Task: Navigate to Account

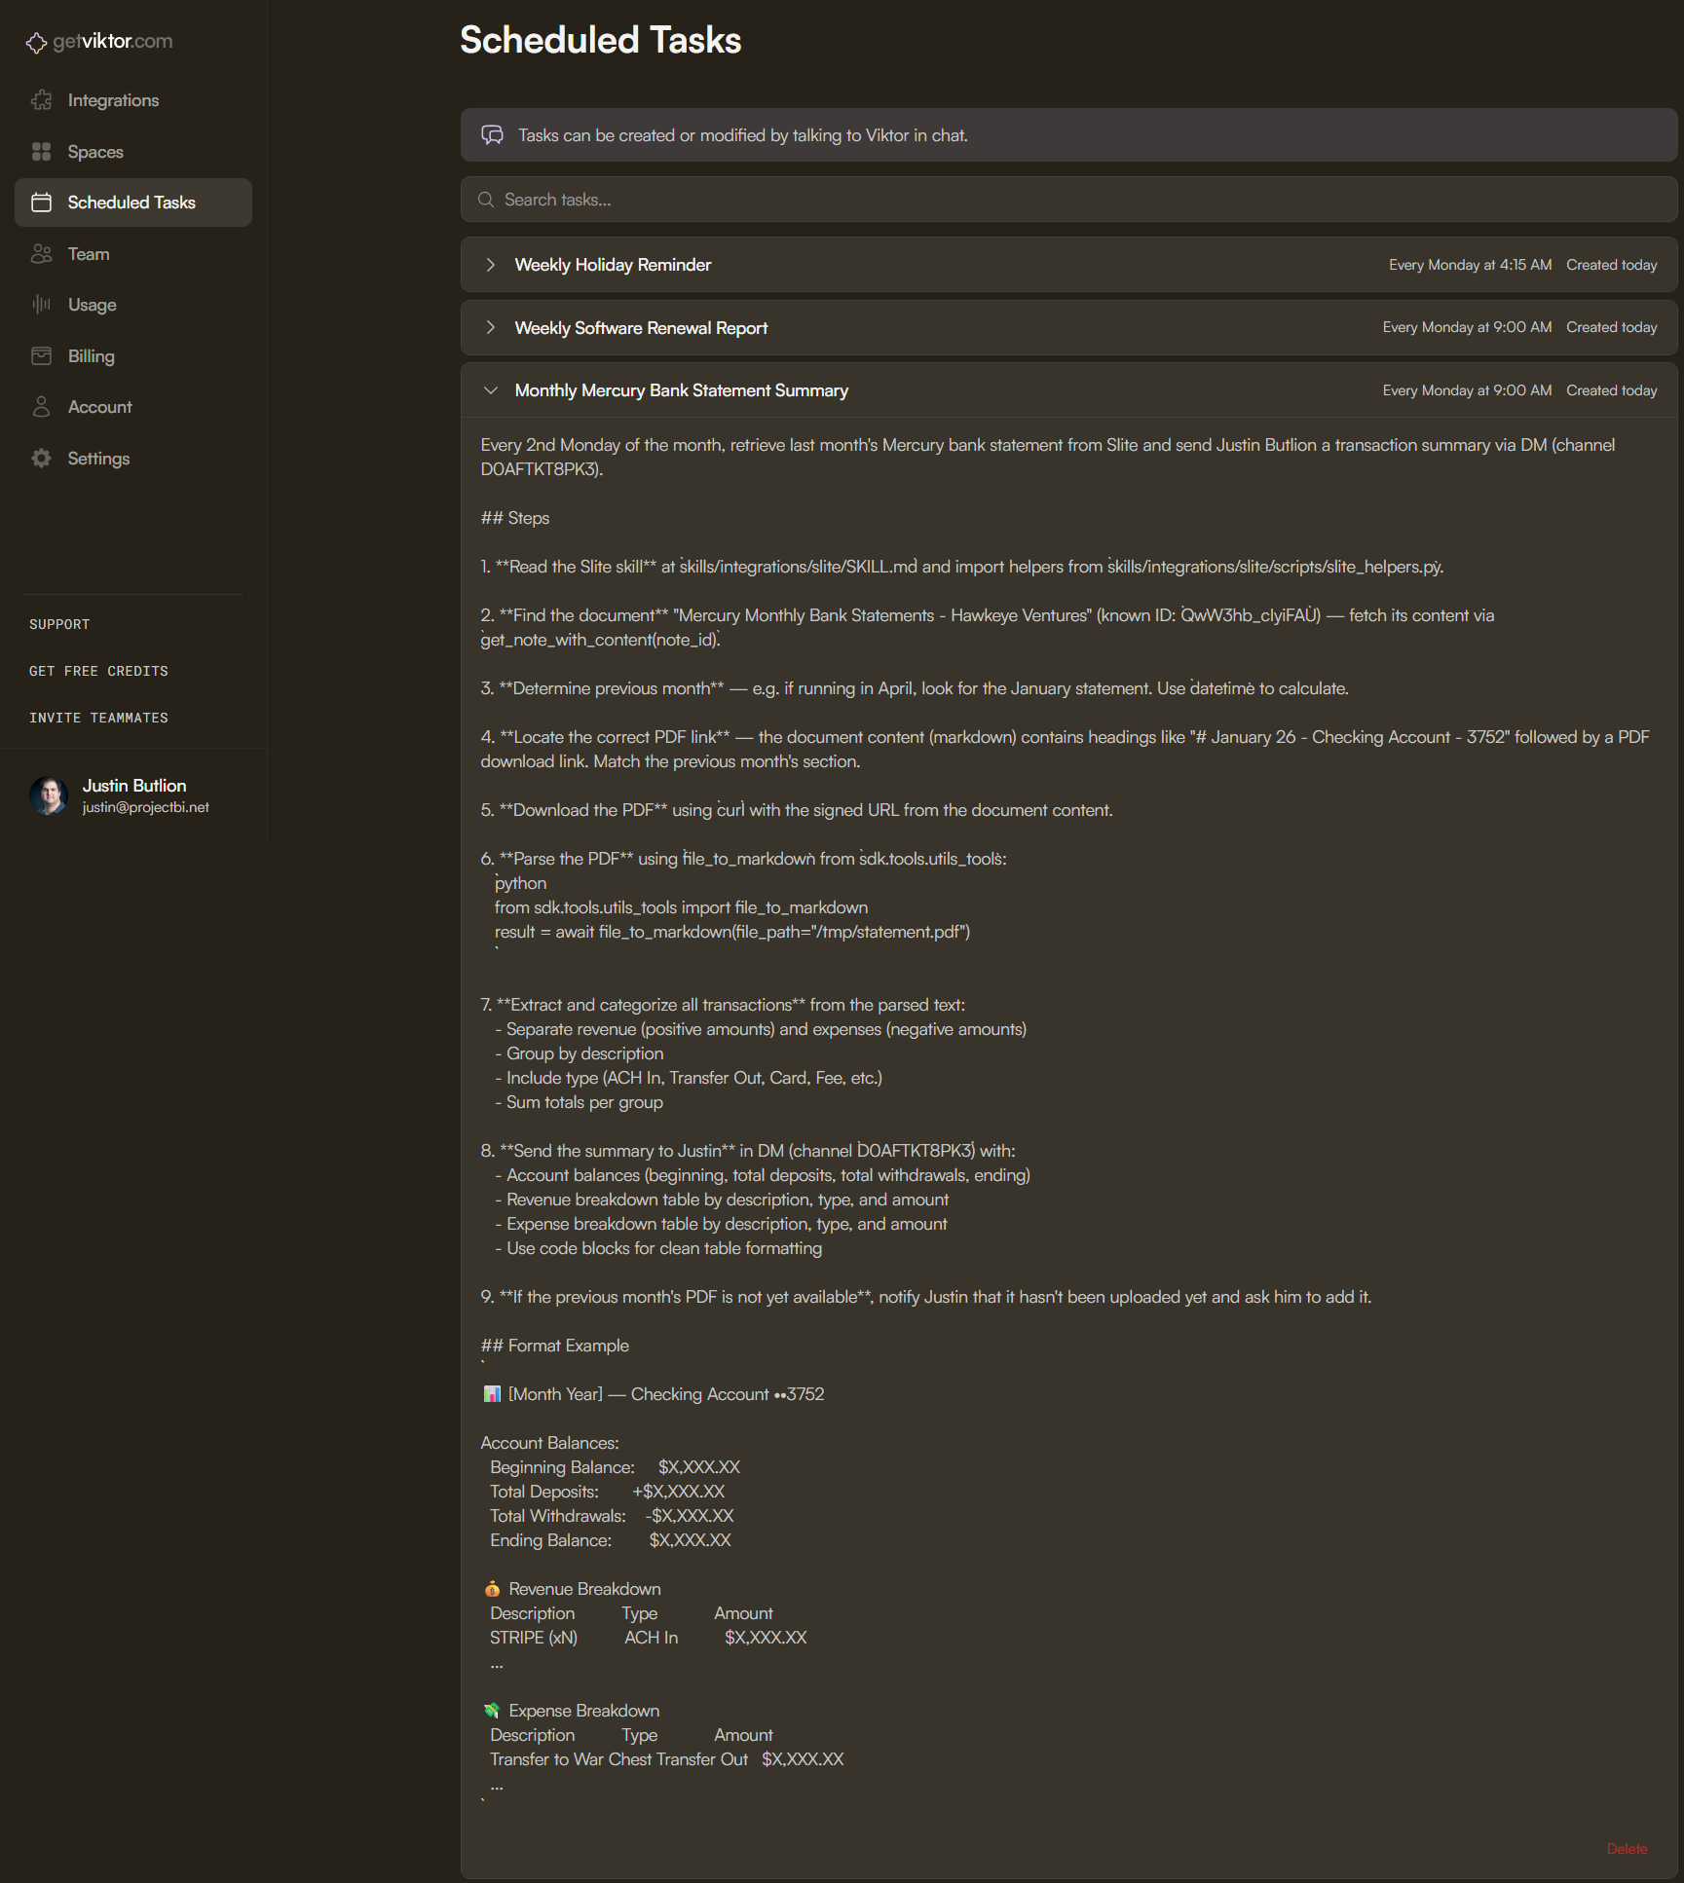Action: (x=133, y=407)
